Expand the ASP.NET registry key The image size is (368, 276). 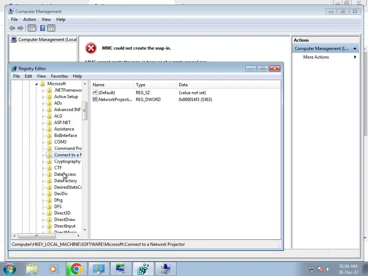tap(43, 123)
